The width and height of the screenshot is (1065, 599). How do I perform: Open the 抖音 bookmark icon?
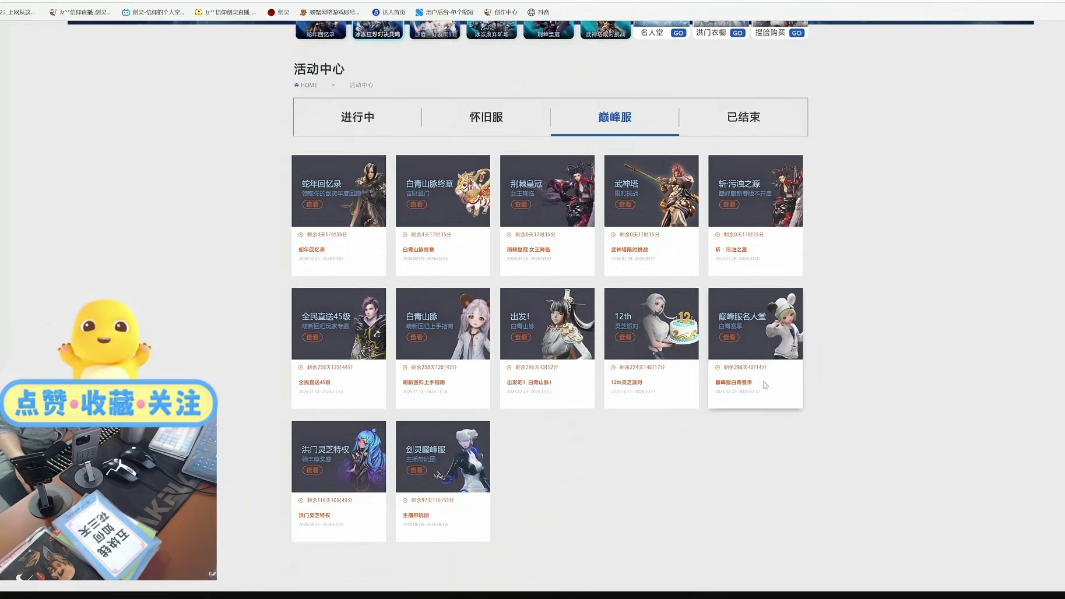click(x=530, y=12)
